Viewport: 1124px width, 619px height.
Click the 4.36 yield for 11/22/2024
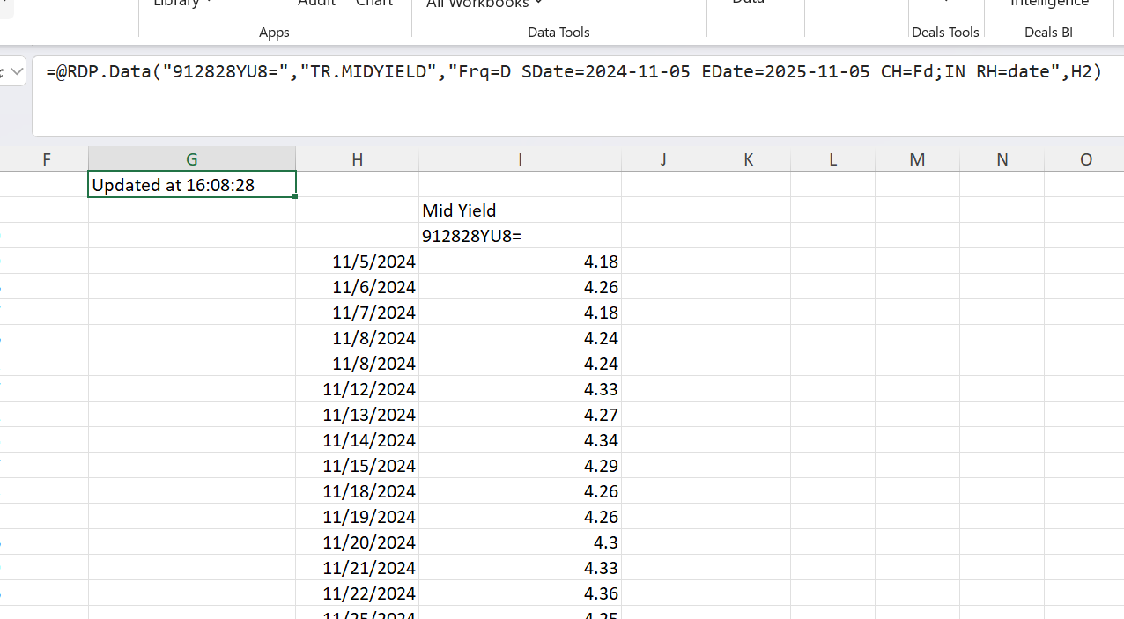(520, 593)
